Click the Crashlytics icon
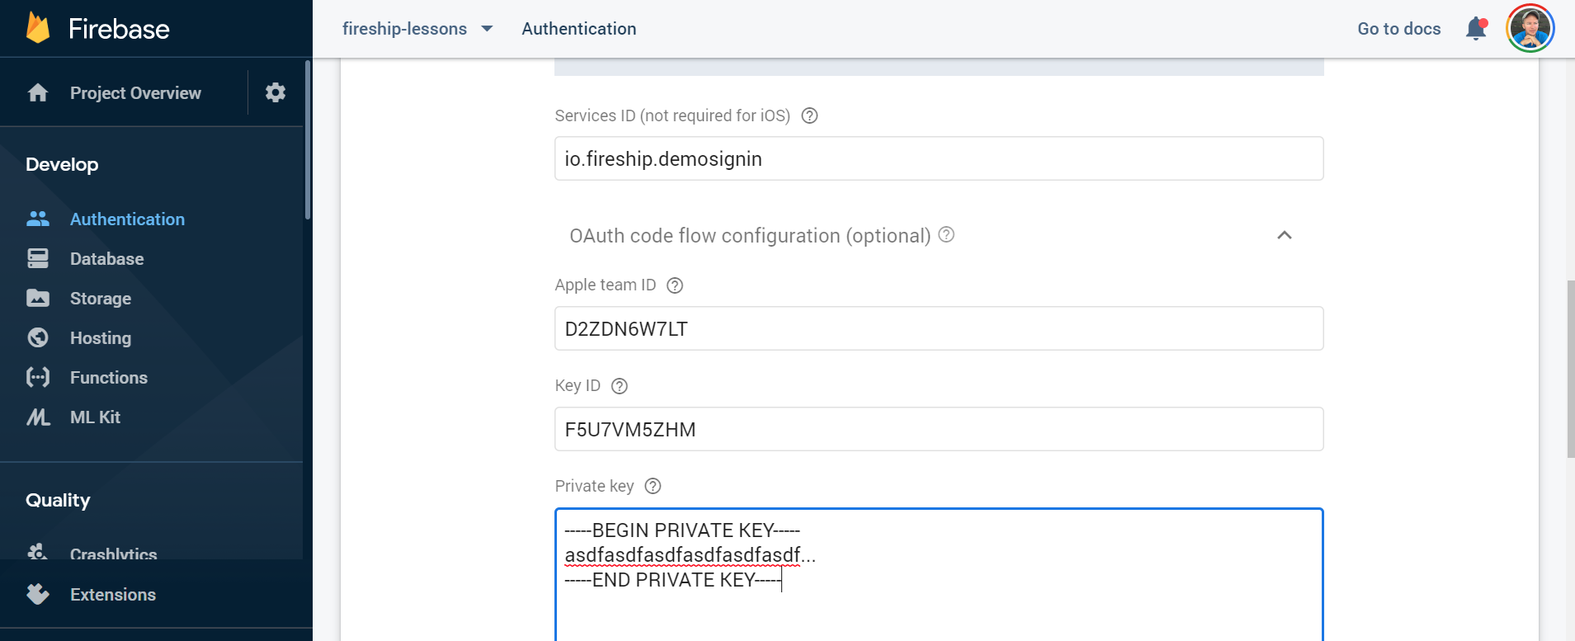 pos(38,553)
